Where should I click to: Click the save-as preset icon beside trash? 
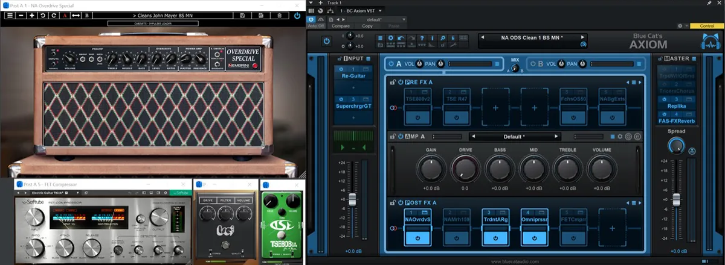[x=260, y=15]
